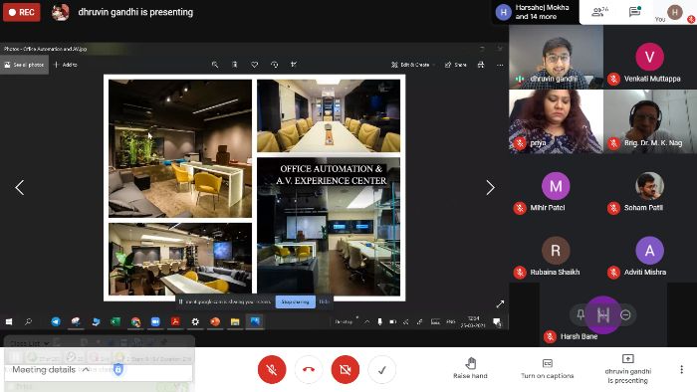Screen dimensions: 697x392
Task: Open See all photos
Action: (x=25, y=65)
